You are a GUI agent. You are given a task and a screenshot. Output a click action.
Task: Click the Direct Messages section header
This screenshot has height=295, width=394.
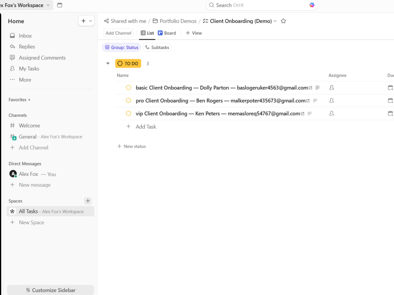pos(25,164)
